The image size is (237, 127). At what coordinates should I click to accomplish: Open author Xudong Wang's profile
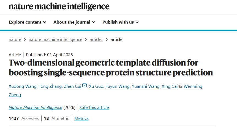click(x=23, y=86)
